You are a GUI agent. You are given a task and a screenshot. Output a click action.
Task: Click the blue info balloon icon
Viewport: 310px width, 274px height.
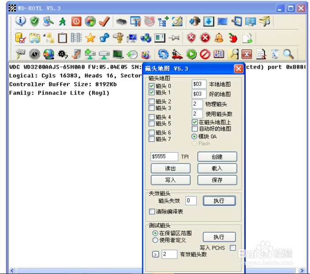pos(21,21)
